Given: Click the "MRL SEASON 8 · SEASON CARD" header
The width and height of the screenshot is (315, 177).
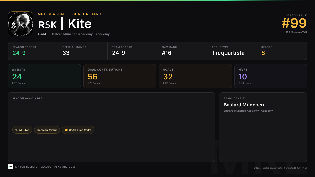Looking at the screenshot, I should (70, 14).
